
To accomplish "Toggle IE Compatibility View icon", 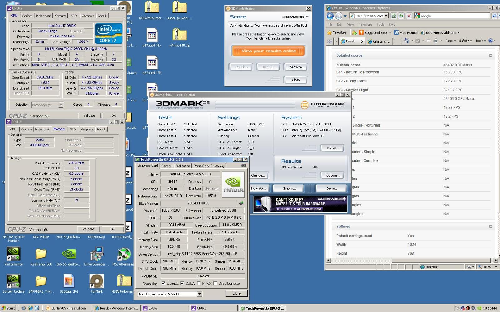I will (394, 16).
